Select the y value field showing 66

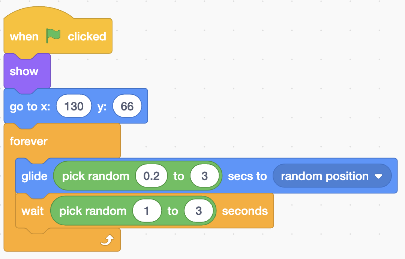tap(127, 106)
